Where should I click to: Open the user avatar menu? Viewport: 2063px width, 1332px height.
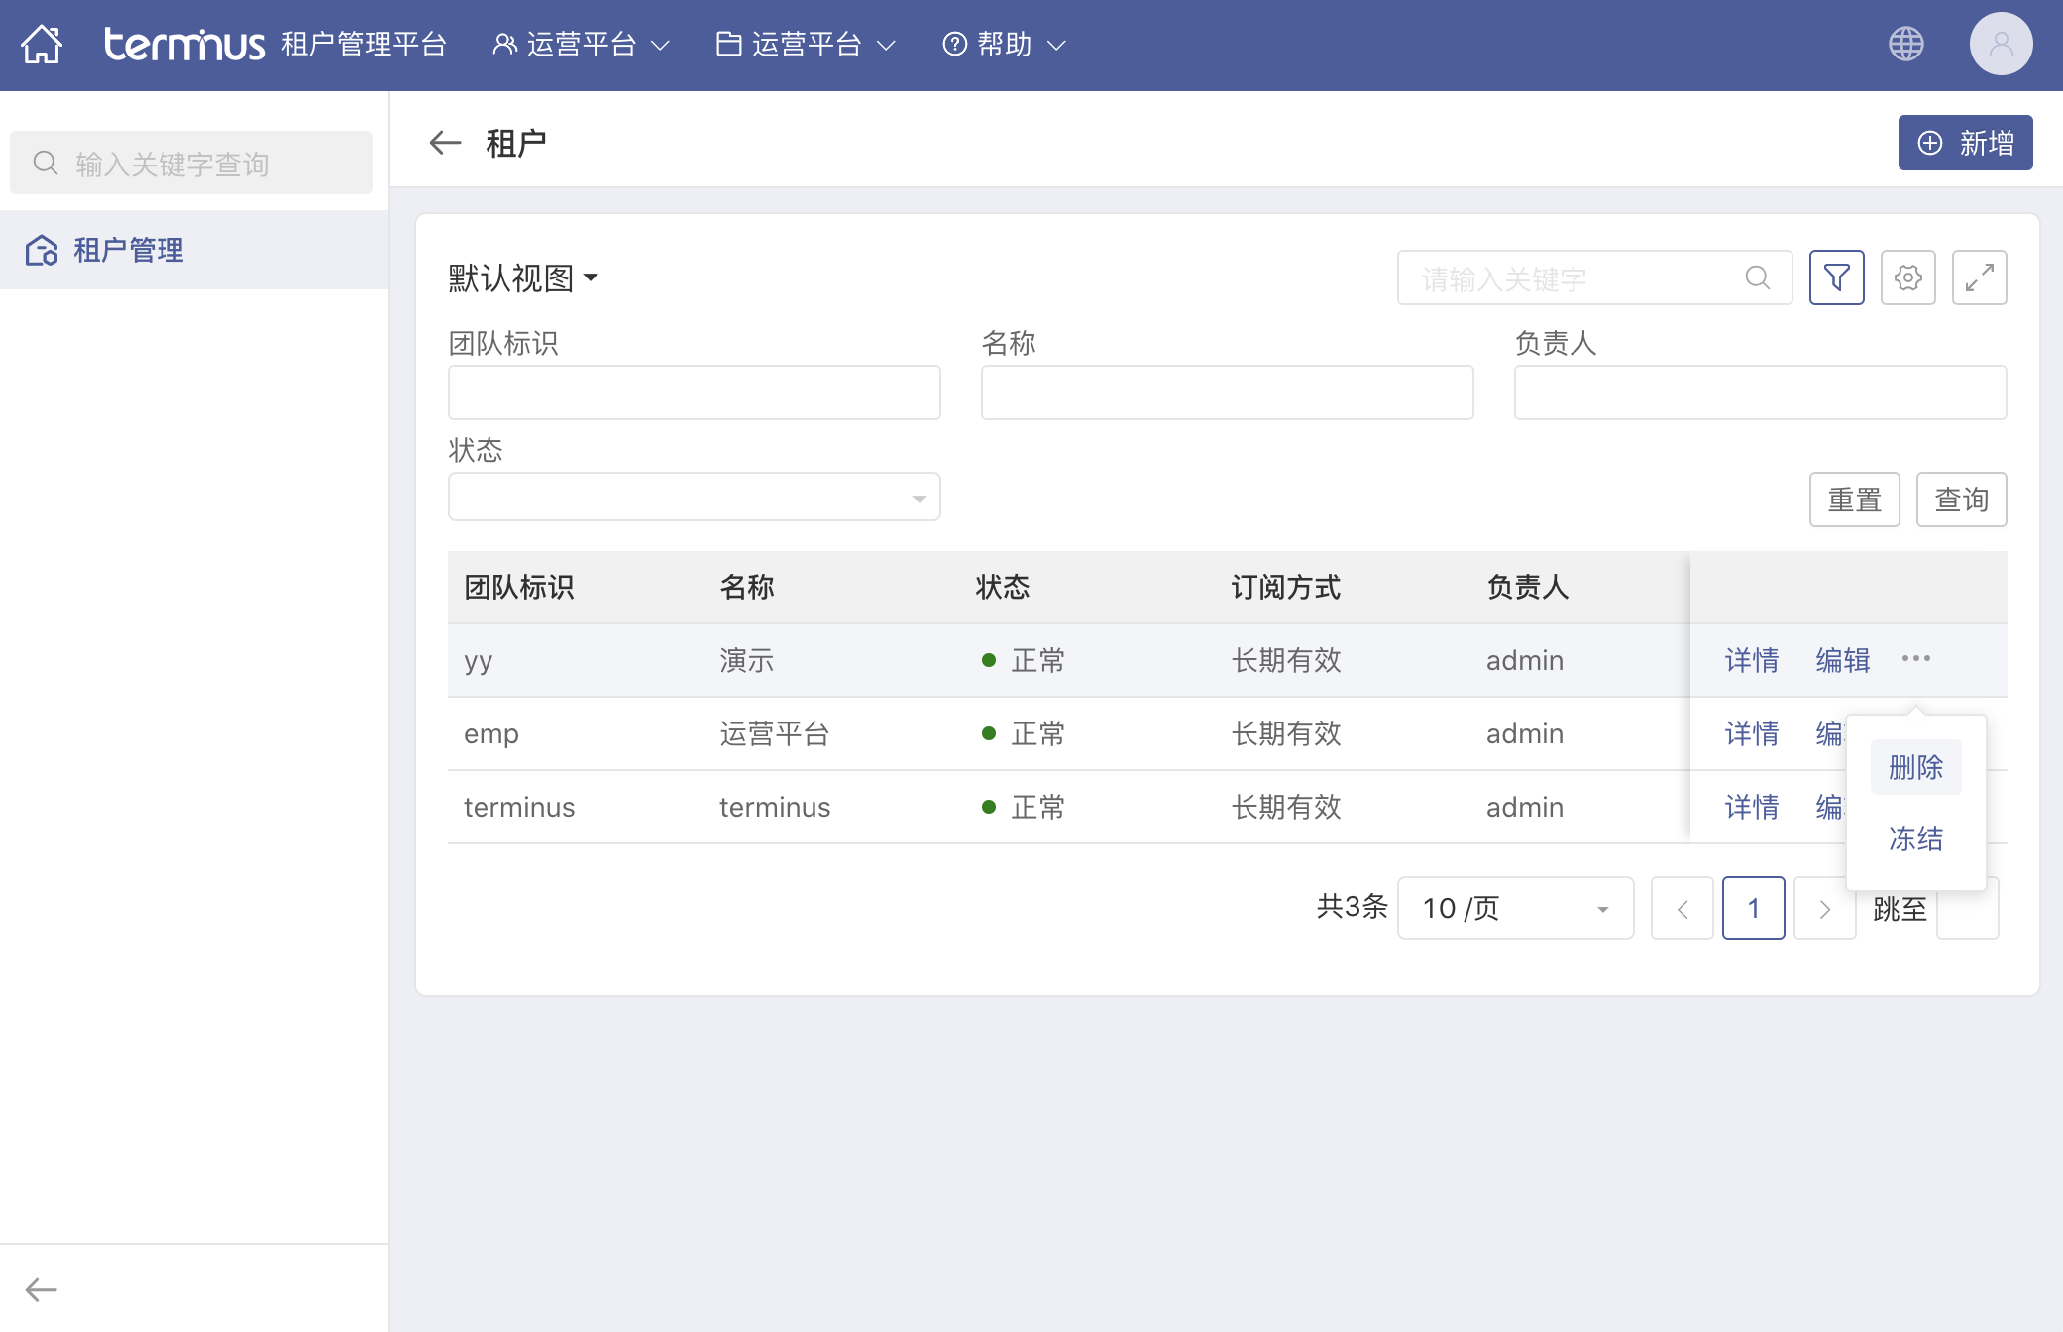[x=2001, y=44]
